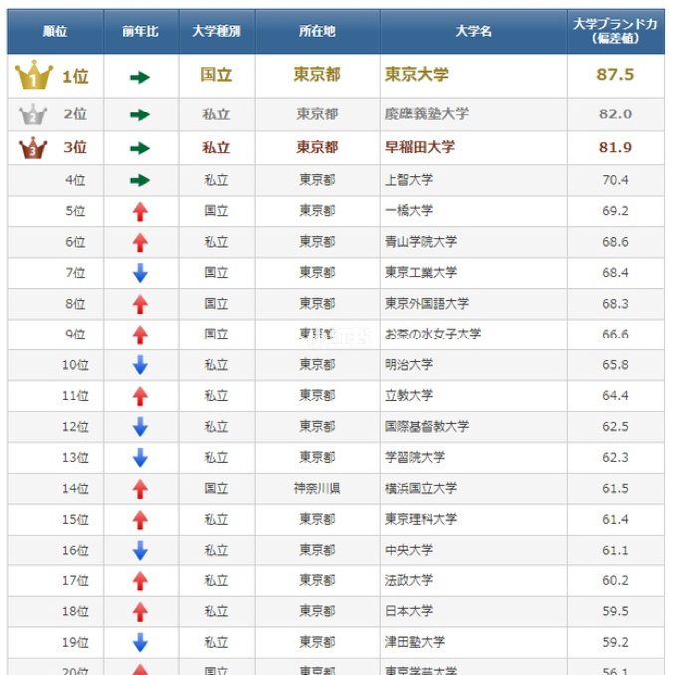Select the 慶應義塾大学 name cell
Image resolution: width=678 pixels, height=675 pixels.
pos(474,114)
